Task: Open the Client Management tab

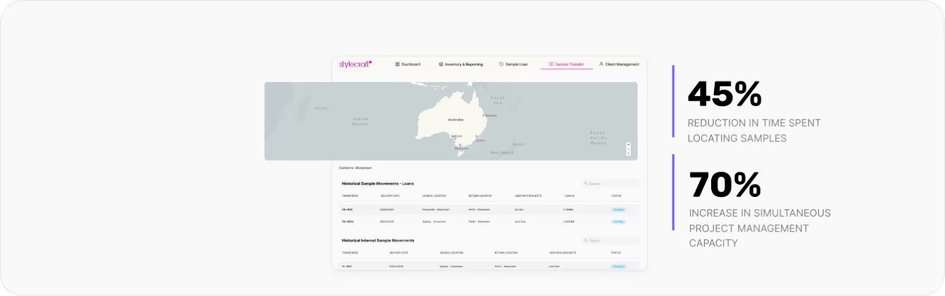Action: pos(619,64)
